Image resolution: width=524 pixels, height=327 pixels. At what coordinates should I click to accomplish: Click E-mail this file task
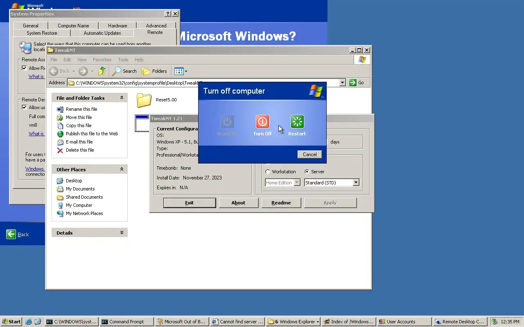79,142
